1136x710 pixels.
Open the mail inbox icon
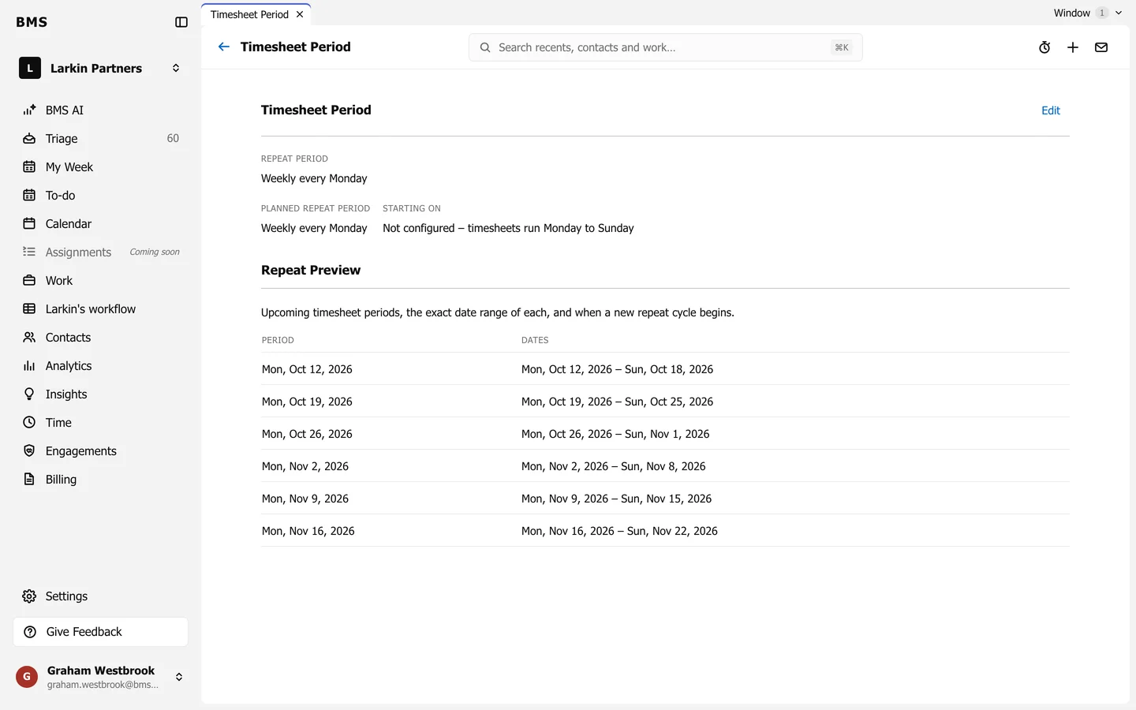1101,47
